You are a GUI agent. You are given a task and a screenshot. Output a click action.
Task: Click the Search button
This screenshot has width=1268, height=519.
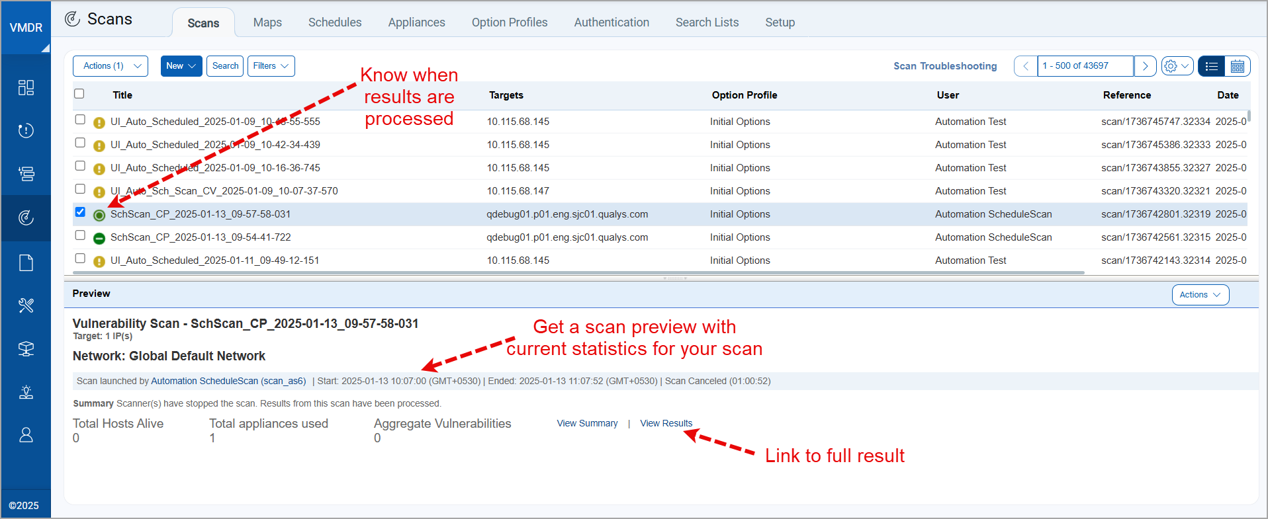(225, 66)
